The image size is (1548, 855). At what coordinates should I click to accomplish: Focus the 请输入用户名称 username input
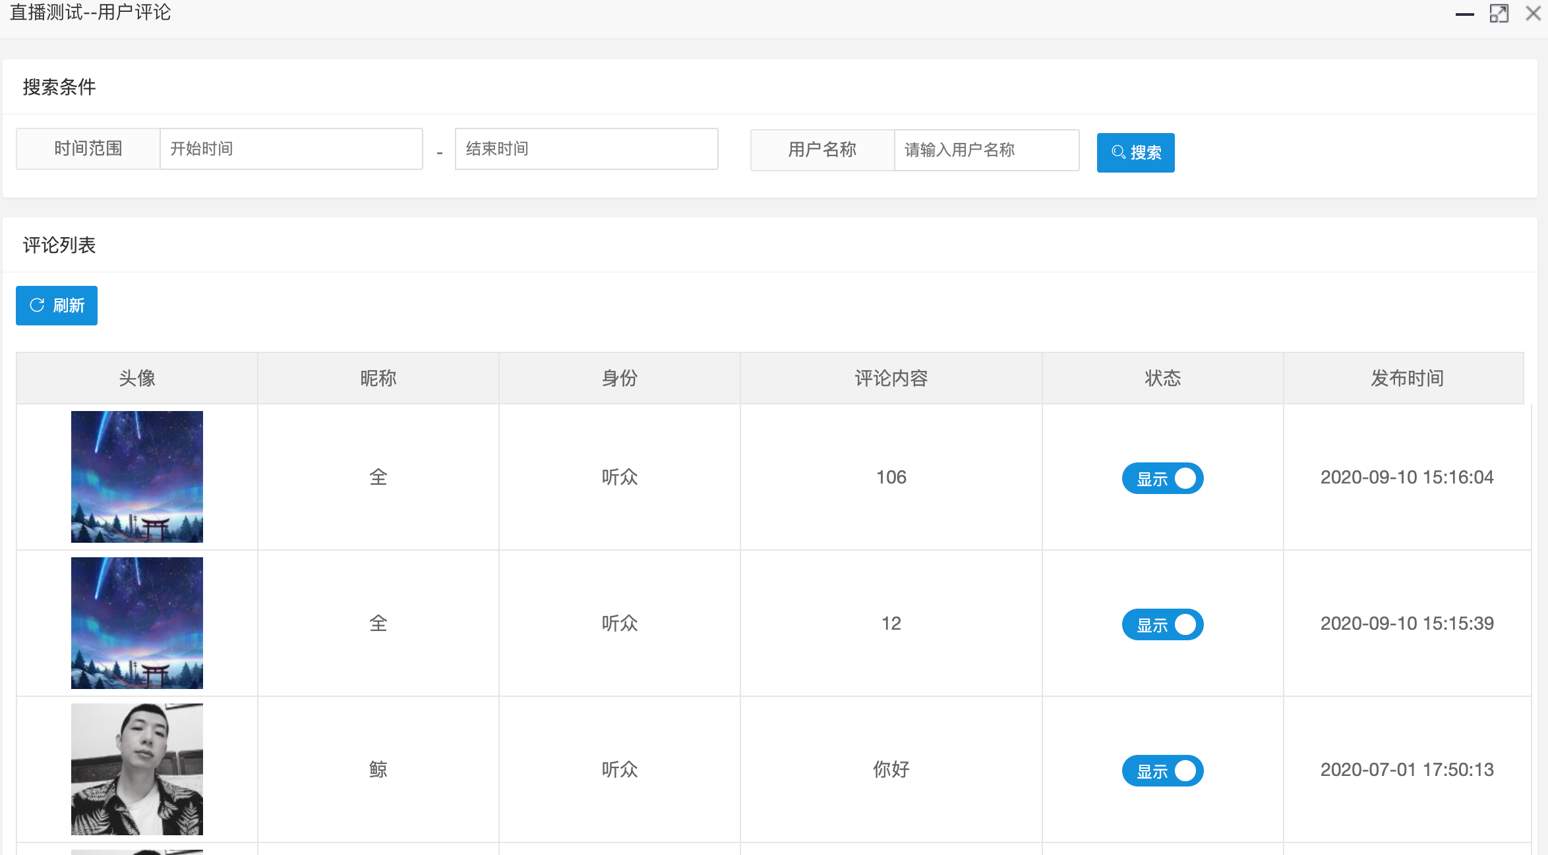coord(986,150)
